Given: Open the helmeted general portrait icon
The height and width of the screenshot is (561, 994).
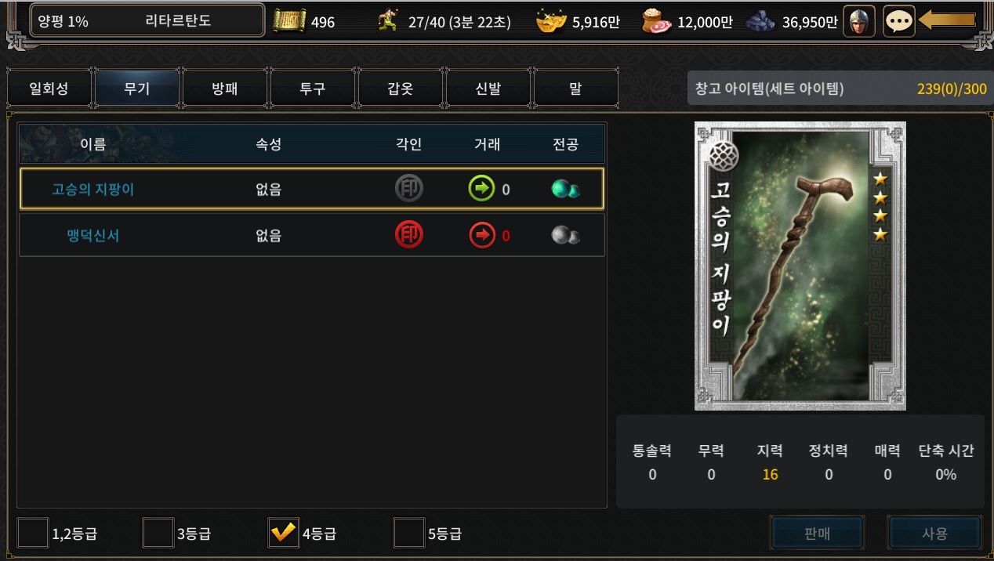Looking at the screenshot, I should pyautogui.click(x=859, y=21).
